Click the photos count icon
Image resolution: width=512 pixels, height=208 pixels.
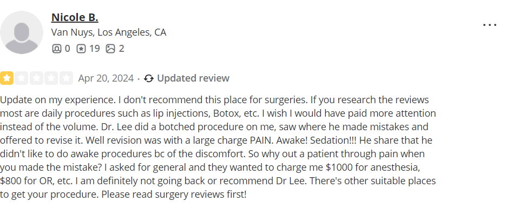(110, 49)
